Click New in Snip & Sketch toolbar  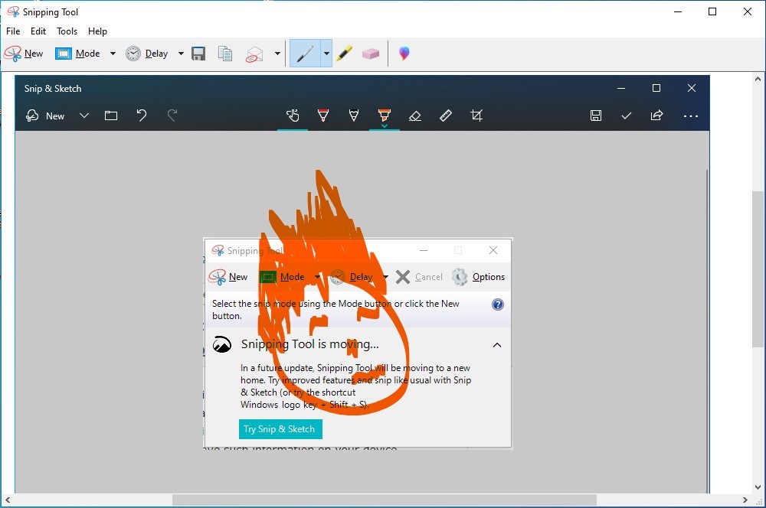click(x=45, y=116)
